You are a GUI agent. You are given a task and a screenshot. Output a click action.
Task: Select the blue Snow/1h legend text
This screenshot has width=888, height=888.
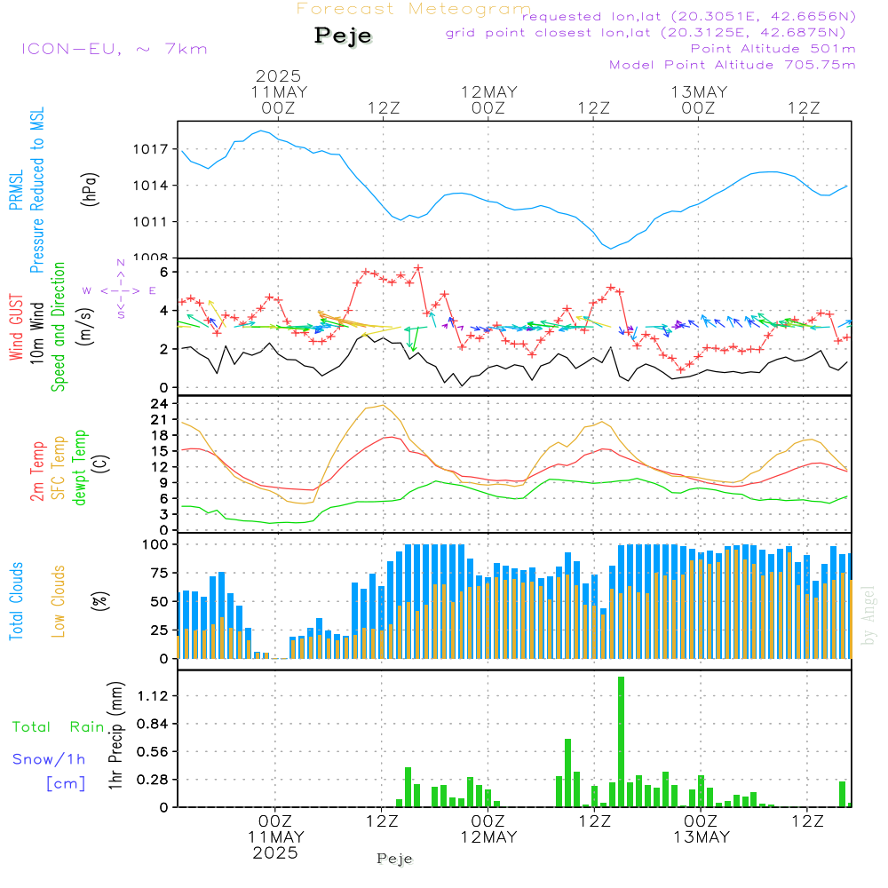pyautogui.click(x=49, y=759)
